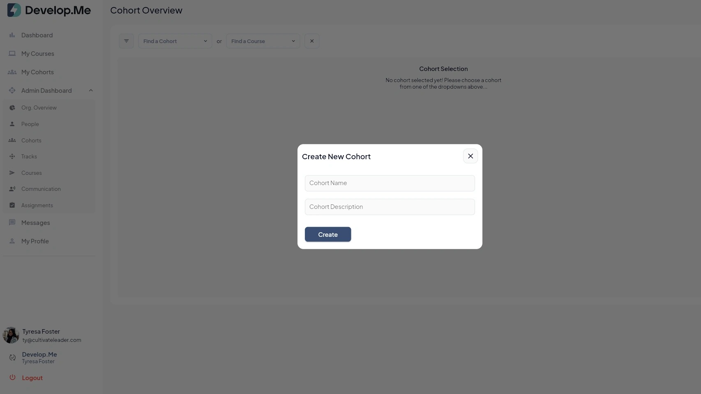Image resolution: width=701 pixels, height=394 pixels.
Task: Click the filter icon beside Find a Cohort
Action: (126, 41)
